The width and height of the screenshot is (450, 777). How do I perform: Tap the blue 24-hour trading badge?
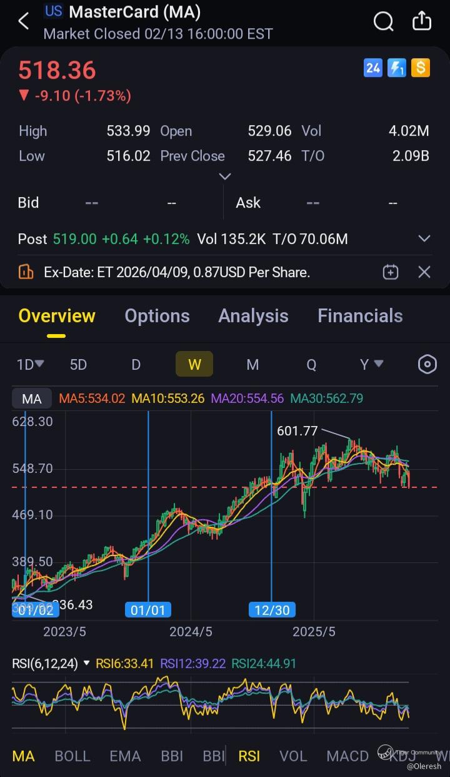[x=373, y=68]
